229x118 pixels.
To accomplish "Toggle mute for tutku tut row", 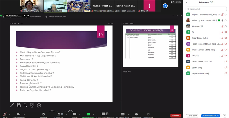I will point(222,56).
